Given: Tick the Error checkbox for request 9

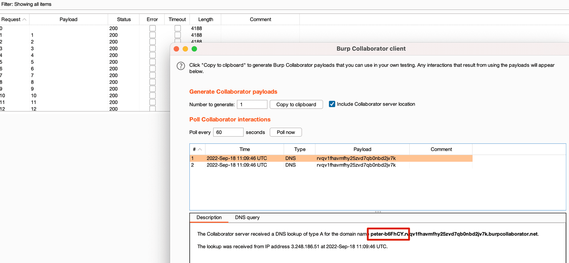Looking at the screenshot, I should 153,89.
